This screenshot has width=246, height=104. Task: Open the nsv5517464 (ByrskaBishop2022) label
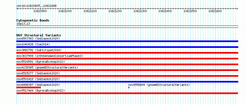tap(41, 91)
